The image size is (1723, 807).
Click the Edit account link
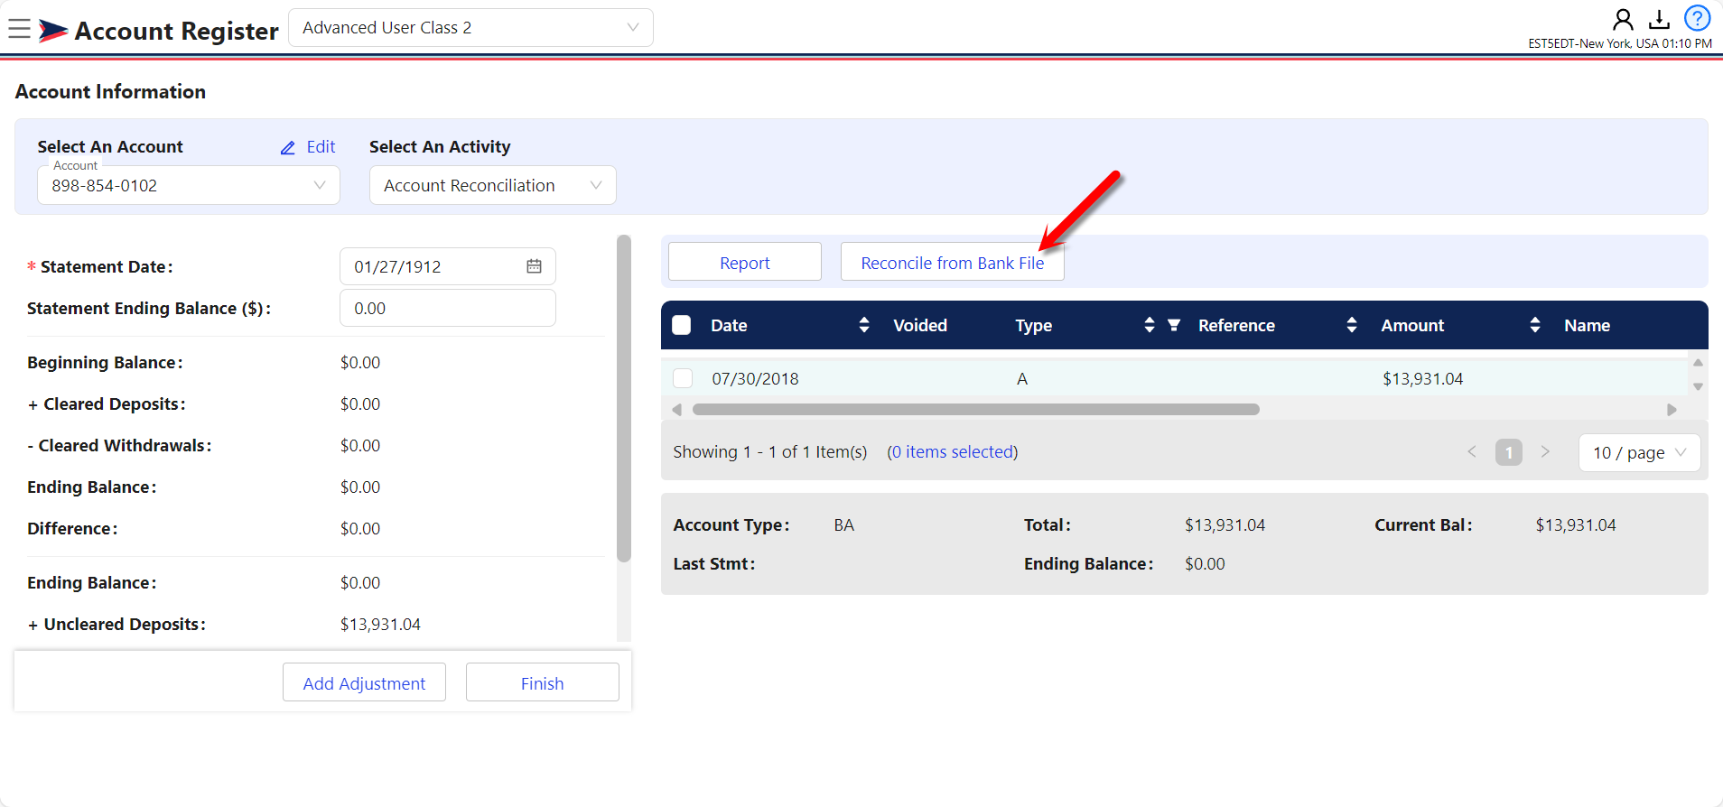click(x=321, y=147)
